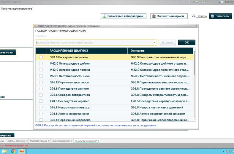
Task: Close the 'Прием специалистом' tab with its X
Action: [71, 141]
